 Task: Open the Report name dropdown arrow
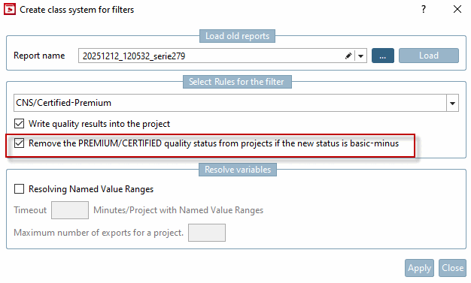coord(360,56)
